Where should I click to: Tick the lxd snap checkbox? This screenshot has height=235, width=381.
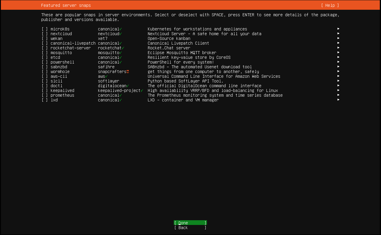(44, 100)
